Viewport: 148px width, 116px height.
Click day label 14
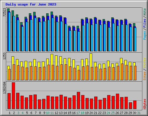[x=65, y=113]
